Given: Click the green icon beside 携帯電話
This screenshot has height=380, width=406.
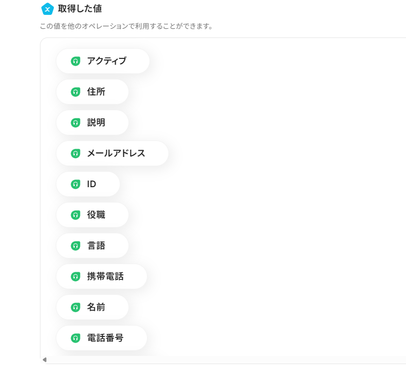Looking at the screenshot, I should click(75, 276).
